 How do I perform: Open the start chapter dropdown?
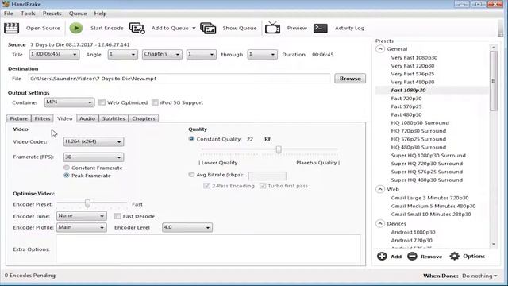coord(201,54)
